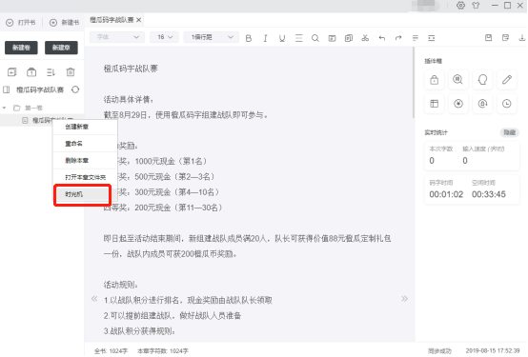Toggle underline formatting in the toolbar

click(x=282, y=38)
